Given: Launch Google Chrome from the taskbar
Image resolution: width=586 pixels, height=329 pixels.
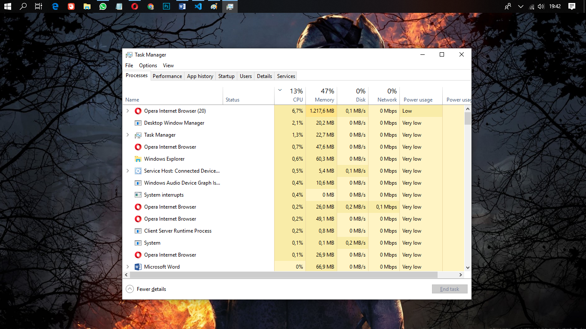Looking at the screenshot, I should [151, 6].
